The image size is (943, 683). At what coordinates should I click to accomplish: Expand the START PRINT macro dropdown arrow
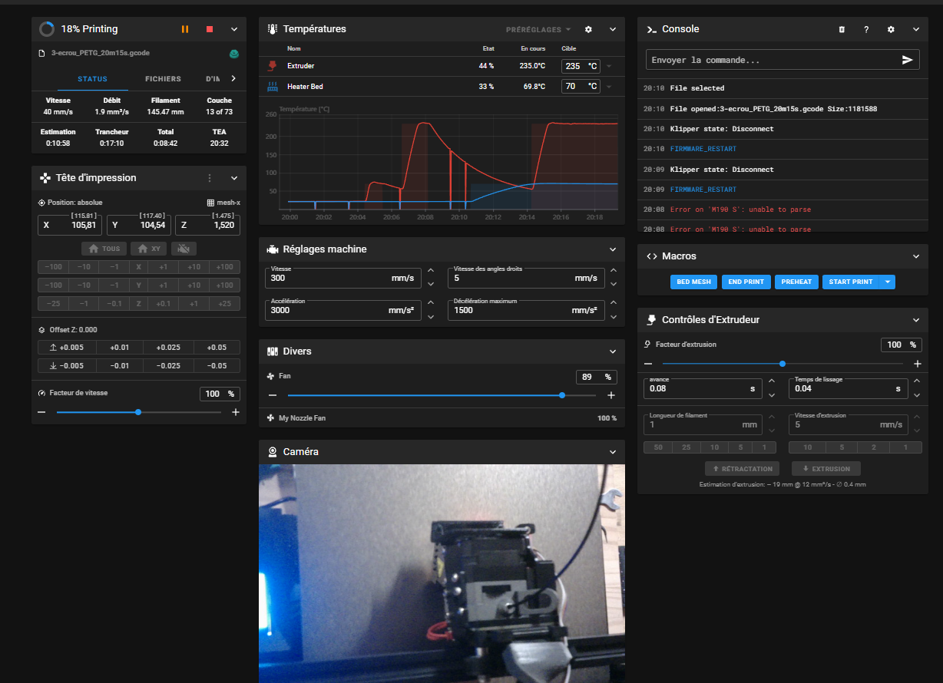click(888, 282)
